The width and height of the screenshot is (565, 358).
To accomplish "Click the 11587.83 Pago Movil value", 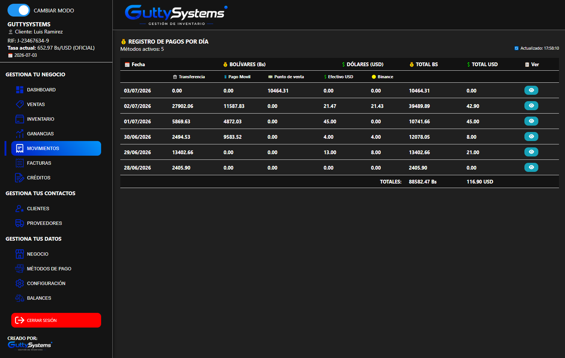I will click(234, 106).
